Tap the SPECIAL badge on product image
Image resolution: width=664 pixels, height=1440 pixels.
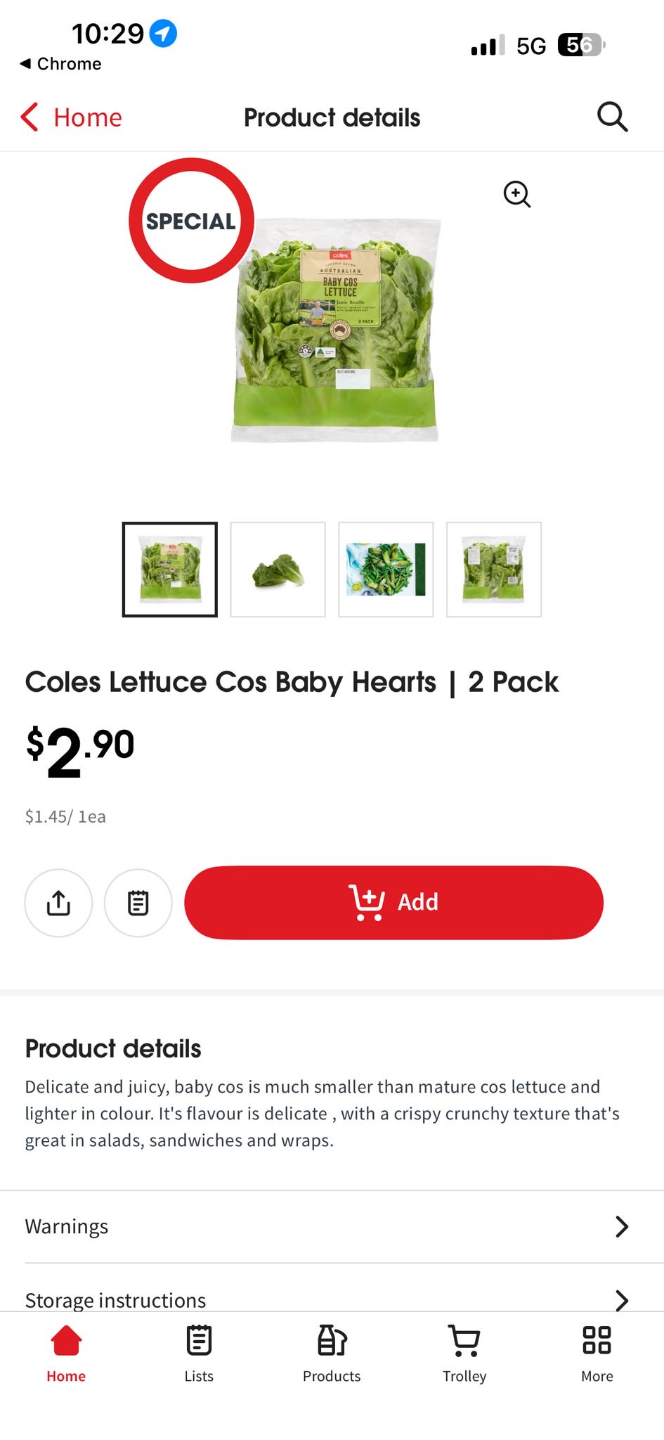coord(191,221)
